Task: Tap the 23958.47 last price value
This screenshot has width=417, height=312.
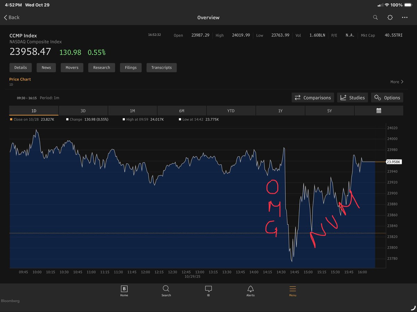Action: 30,52
